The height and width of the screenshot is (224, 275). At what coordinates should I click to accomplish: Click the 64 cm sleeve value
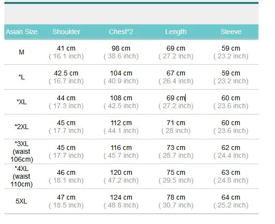click(231, 197)
